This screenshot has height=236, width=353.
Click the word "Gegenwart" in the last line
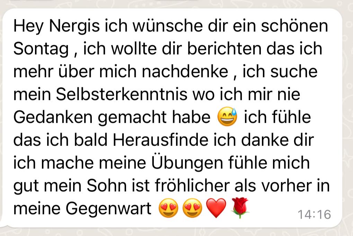click(108, 209)
